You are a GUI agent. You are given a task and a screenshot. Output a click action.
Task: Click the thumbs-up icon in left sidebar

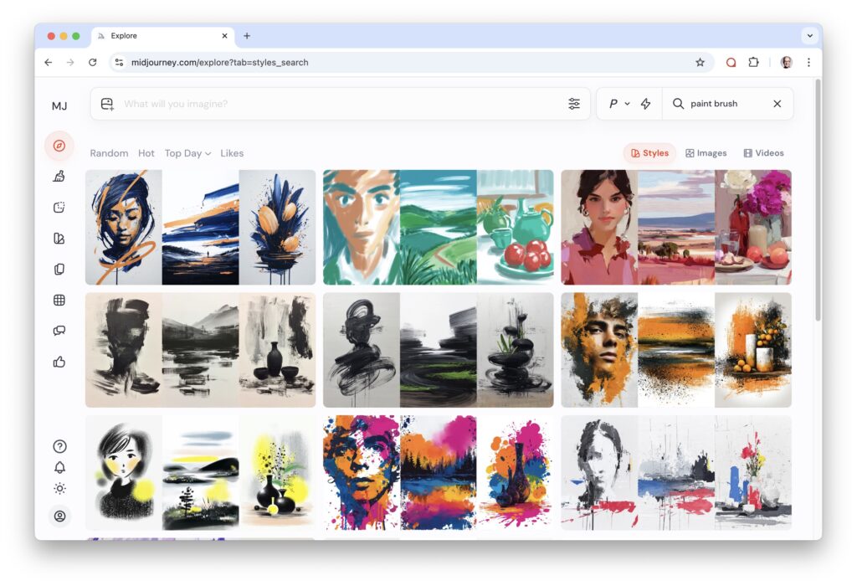tap(59, 362)
